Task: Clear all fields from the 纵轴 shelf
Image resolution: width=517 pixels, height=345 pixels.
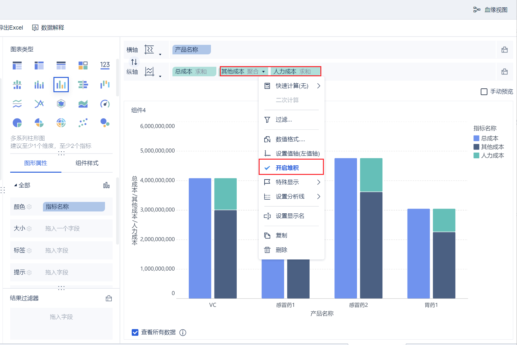Action: coord(505,72)
